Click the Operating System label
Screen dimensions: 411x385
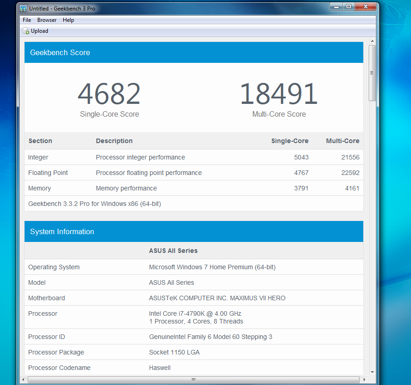[x=54, y=267]
